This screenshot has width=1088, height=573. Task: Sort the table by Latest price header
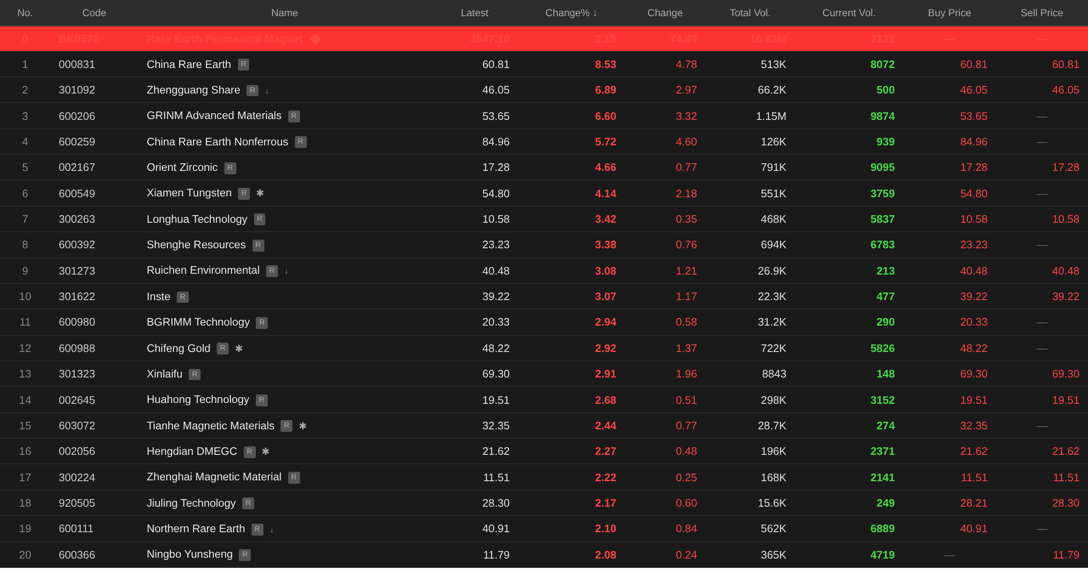tap(474, 13)
